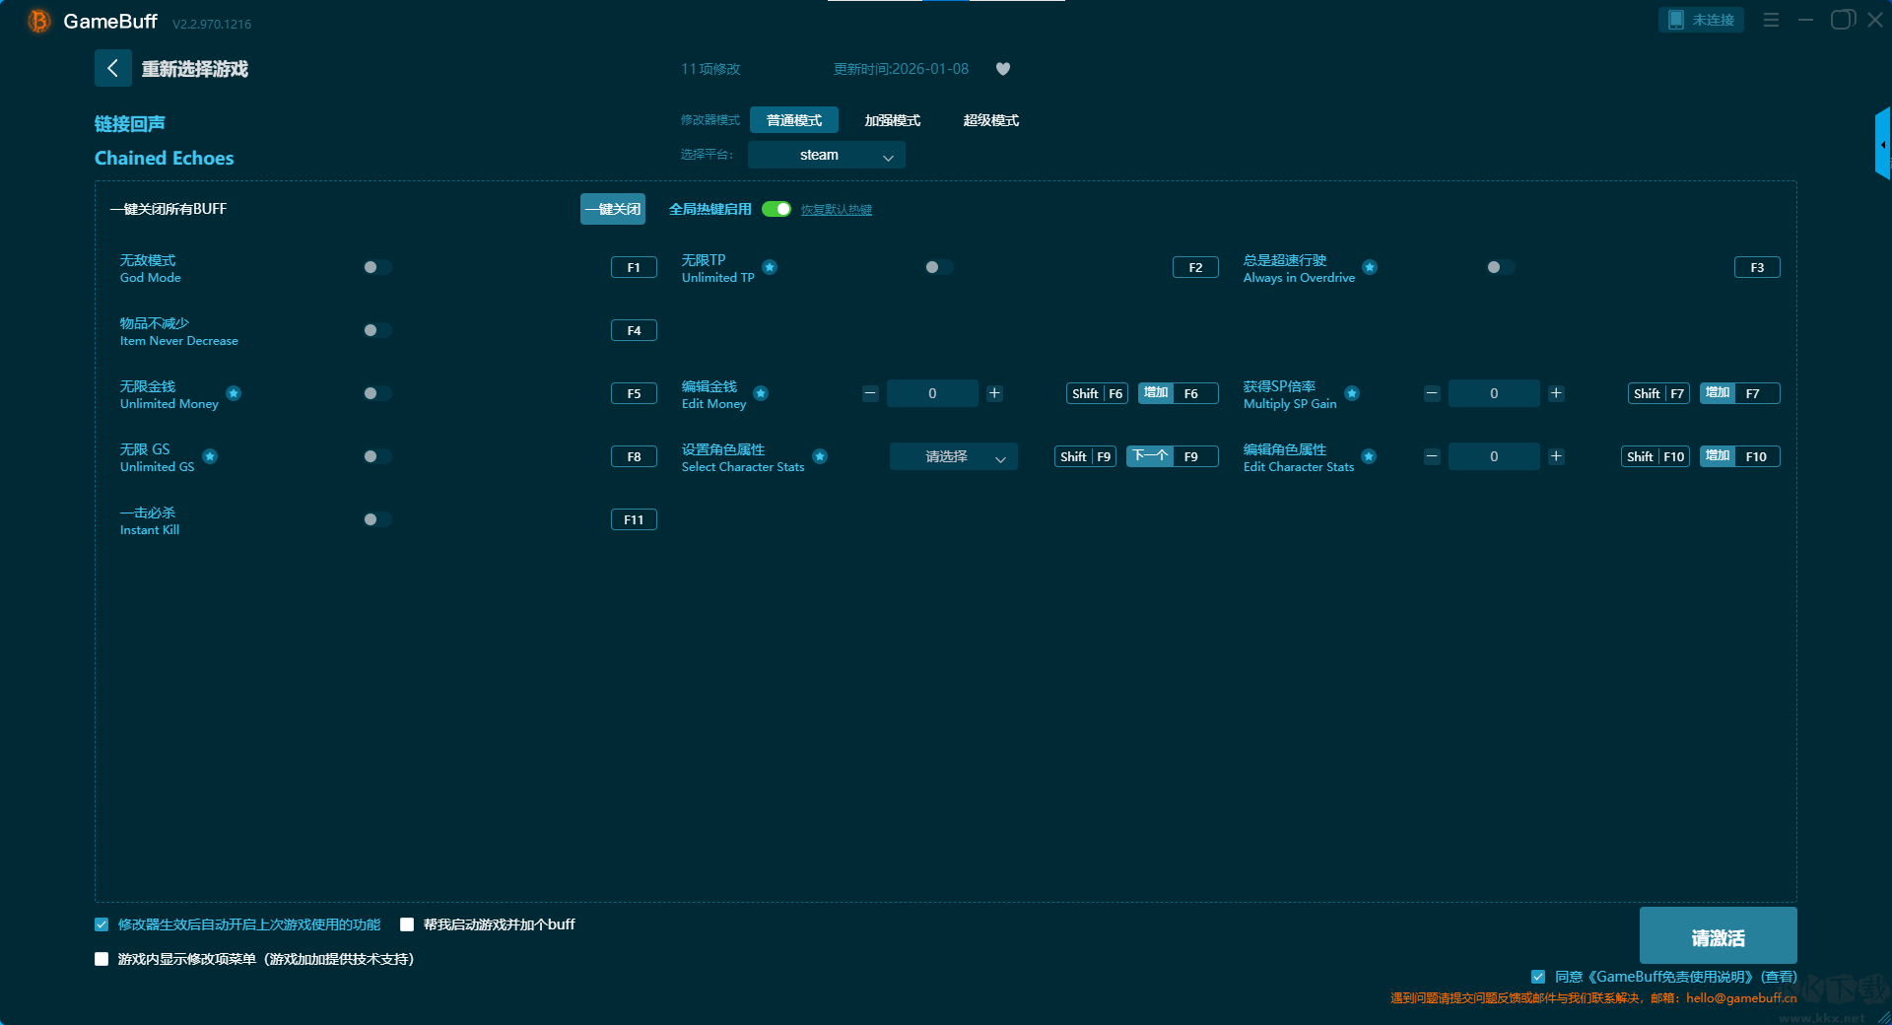The height and width of the screenshot is (1025, 1892).
Task: Open the hamburger menu in title bar
Action: (1771, 20)
